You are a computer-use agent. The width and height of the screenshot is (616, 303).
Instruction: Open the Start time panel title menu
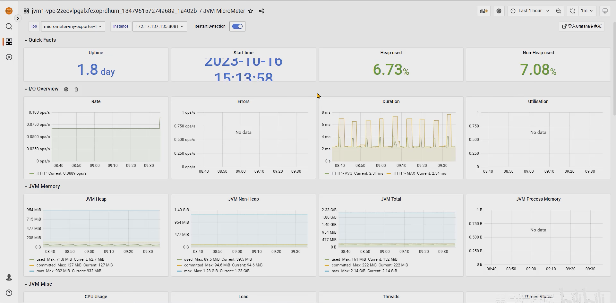pos(244,53)
